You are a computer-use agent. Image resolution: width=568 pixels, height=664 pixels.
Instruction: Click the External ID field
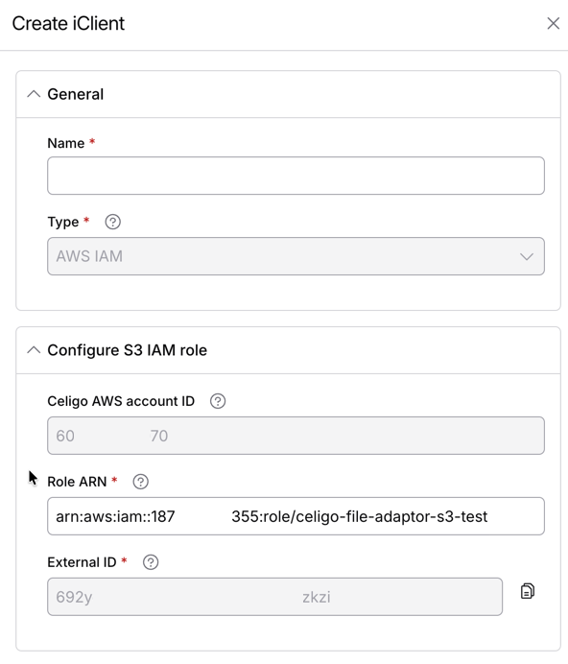pyautogui.click(x=275, y=597)
